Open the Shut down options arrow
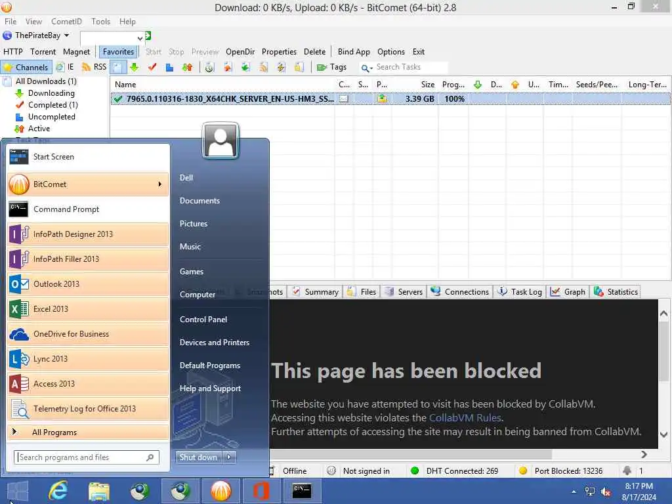Image resolution: width=672 pixels, height=504 pixels. [229, 457]
